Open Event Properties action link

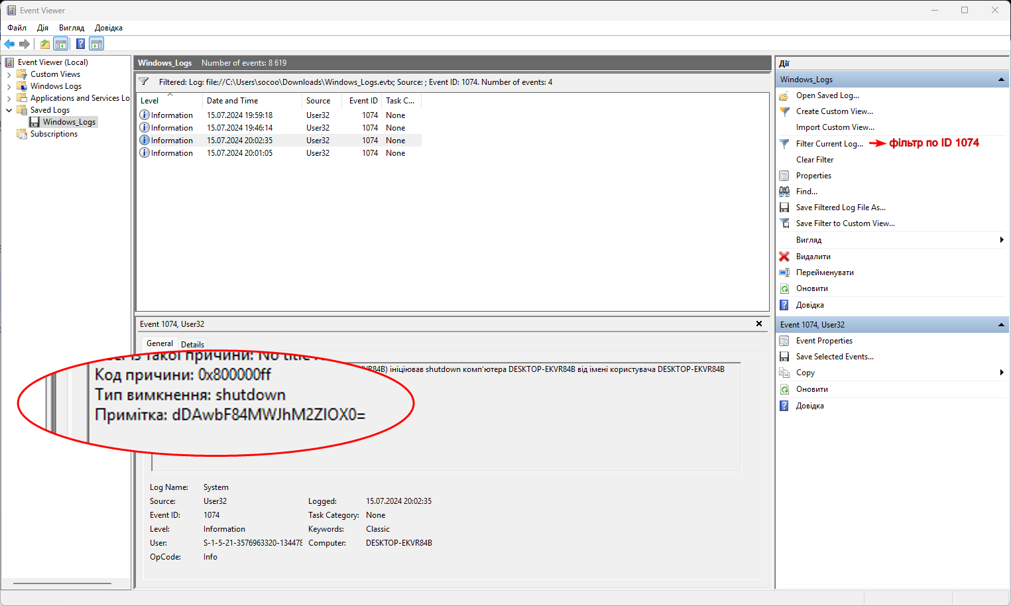[x=824, y=341]
